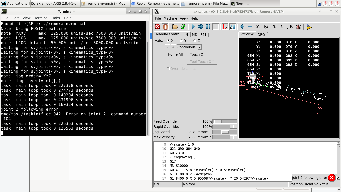Open the Tabs menu in Terminal window
This screenshot has width=341, height=192.
click(x=56, y=18)
